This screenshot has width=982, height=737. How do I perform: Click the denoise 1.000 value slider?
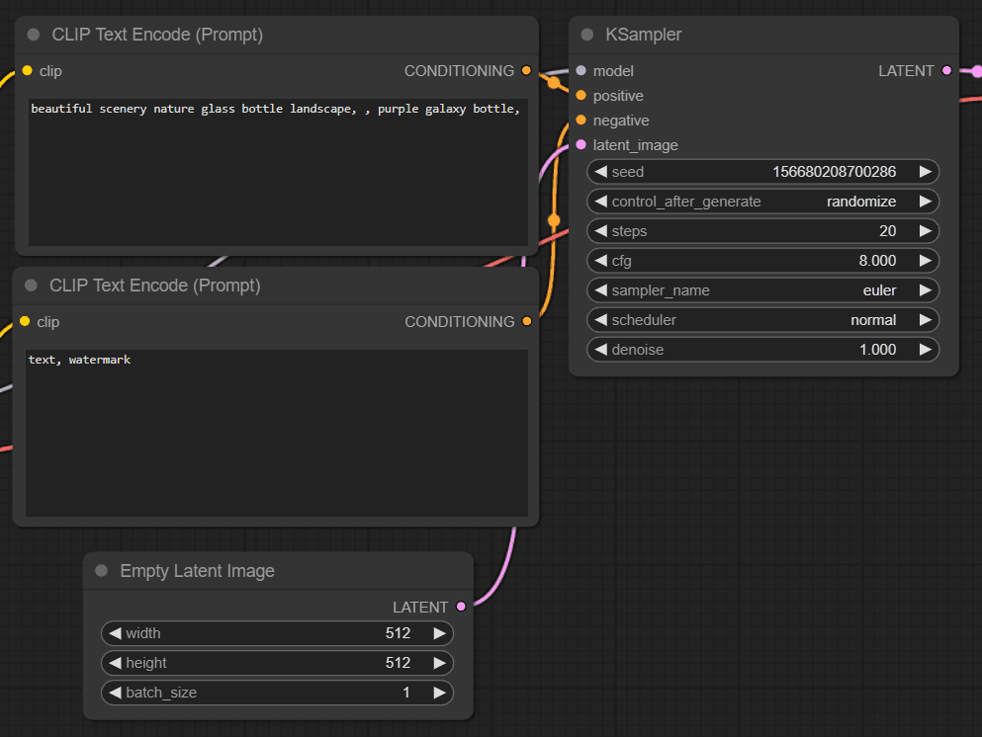[x=762, y=350]
